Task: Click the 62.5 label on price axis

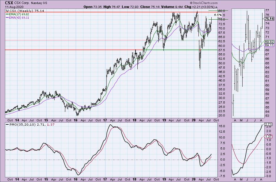Action: [222, 41]
